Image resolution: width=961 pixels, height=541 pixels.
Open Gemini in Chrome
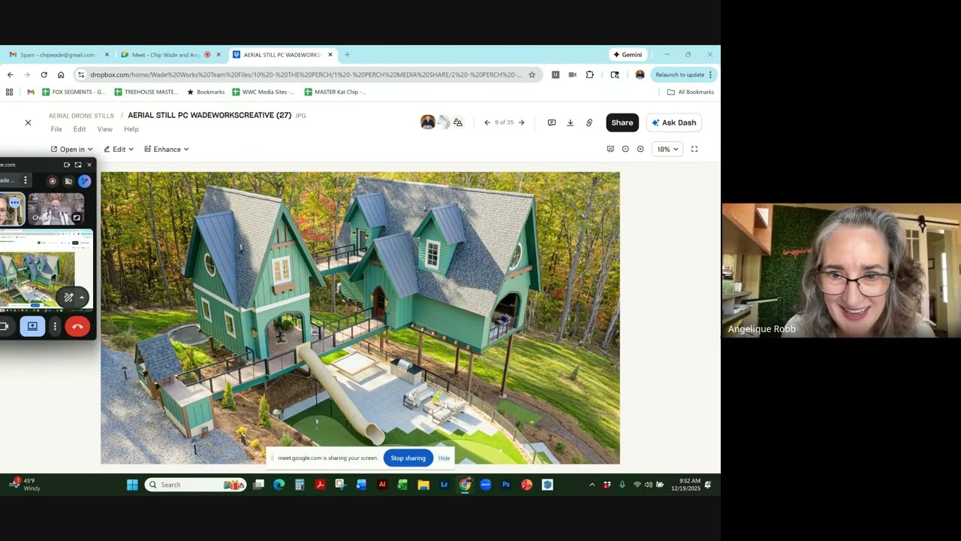click(x=628, y=55)
